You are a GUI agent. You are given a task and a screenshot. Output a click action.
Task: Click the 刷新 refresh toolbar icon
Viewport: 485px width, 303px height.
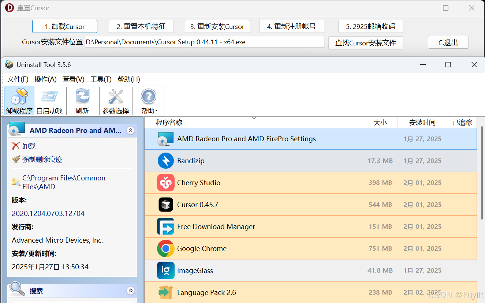(82, 101)
